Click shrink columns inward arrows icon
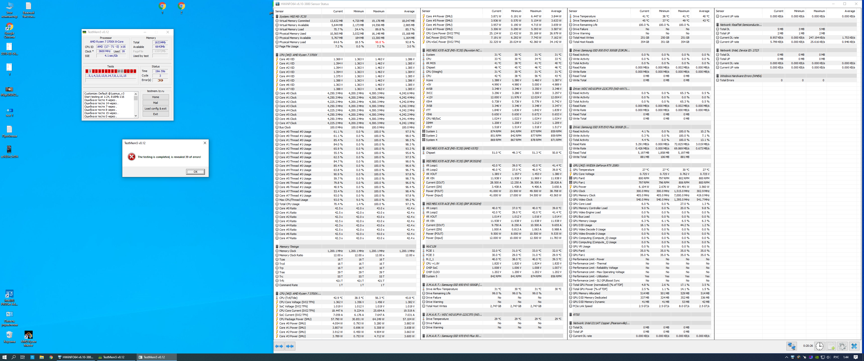 290,346
